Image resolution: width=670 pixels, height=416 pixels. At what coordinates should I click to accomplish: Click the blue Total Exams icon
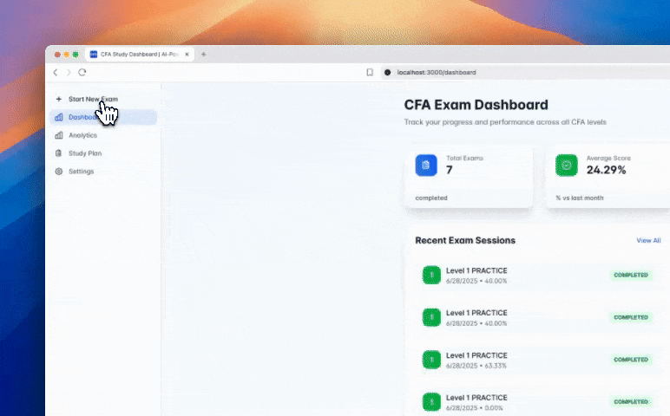click(x=426, y=166)
